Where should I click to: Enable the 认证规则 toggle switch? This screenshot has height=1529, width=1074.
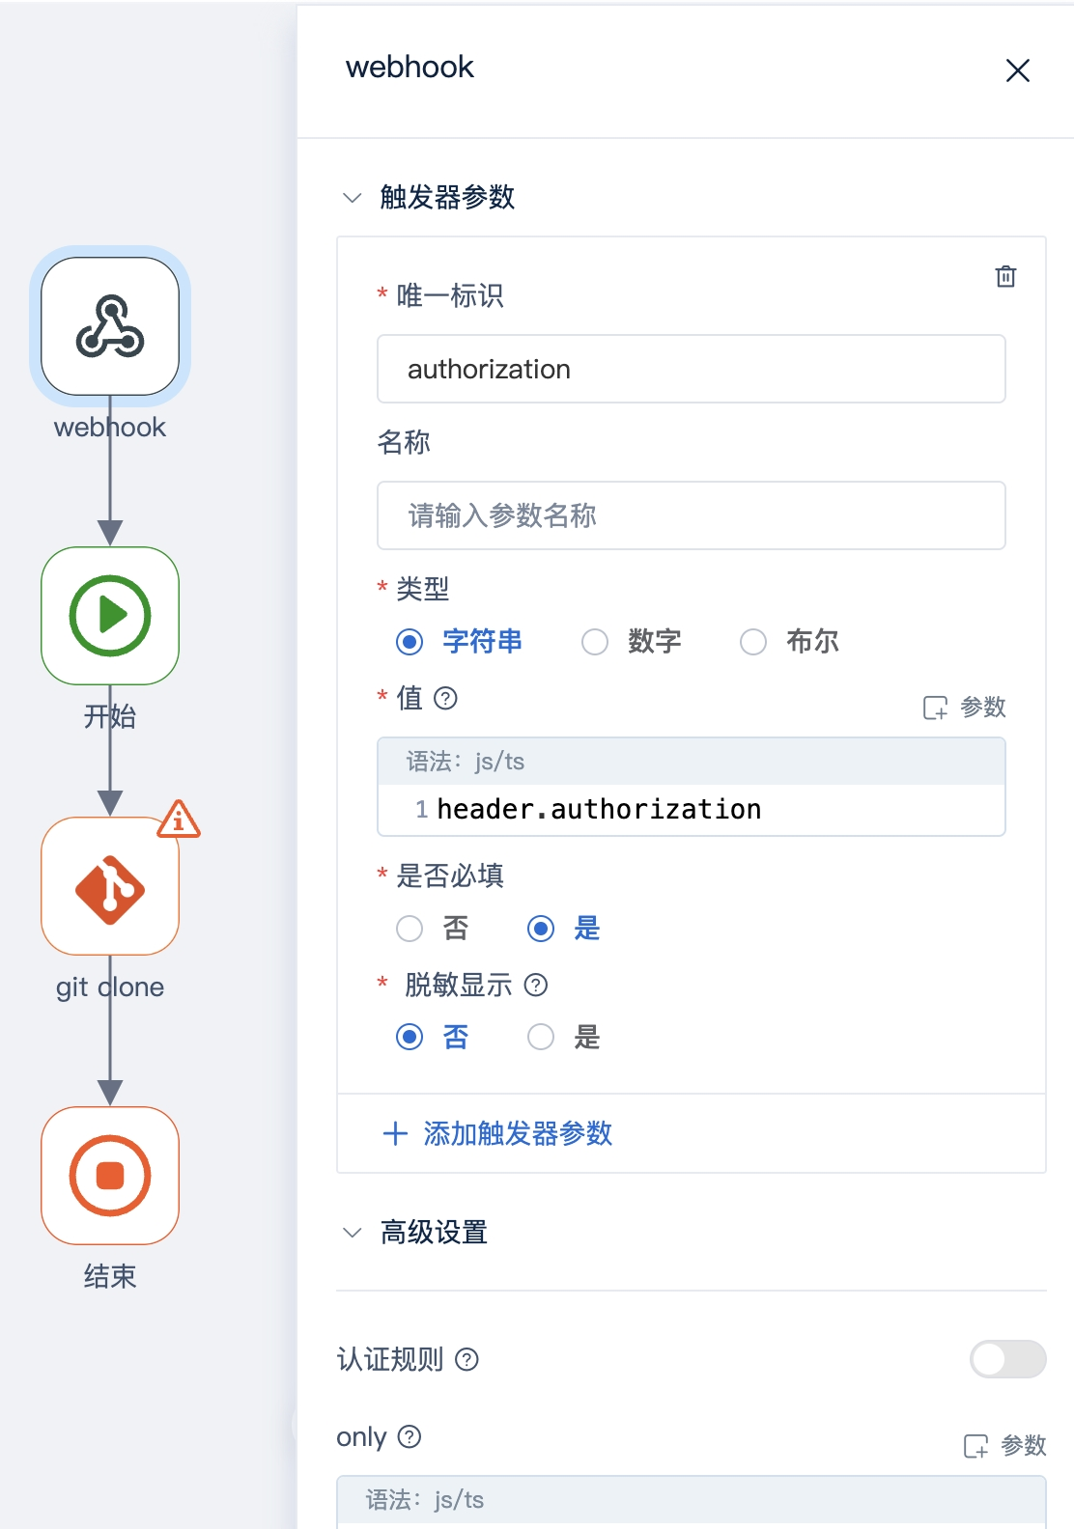click(x=1007, y=1359)
